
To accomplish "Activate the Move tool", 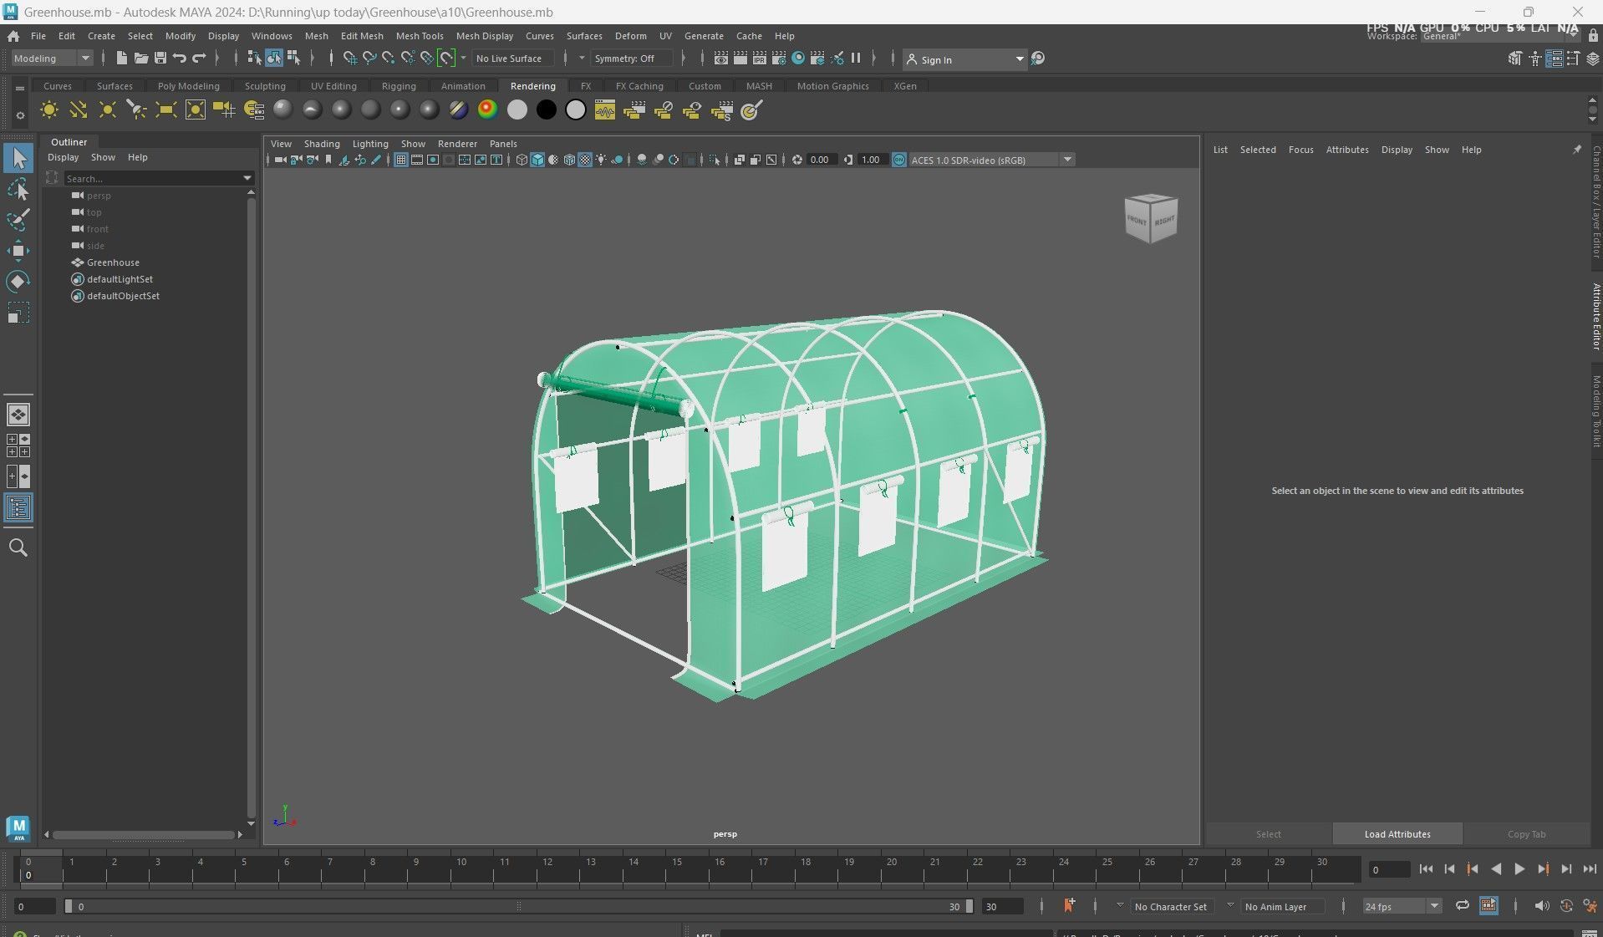I will 18,251.
